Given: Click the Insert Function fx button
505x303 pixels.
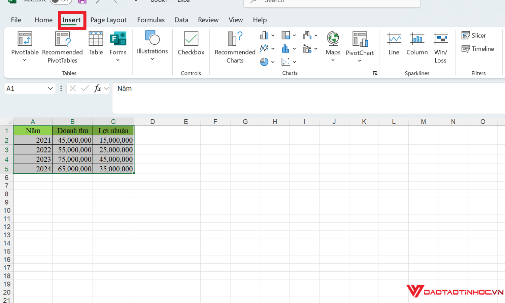Looking at the screenshot, I should tap(97, 89).
